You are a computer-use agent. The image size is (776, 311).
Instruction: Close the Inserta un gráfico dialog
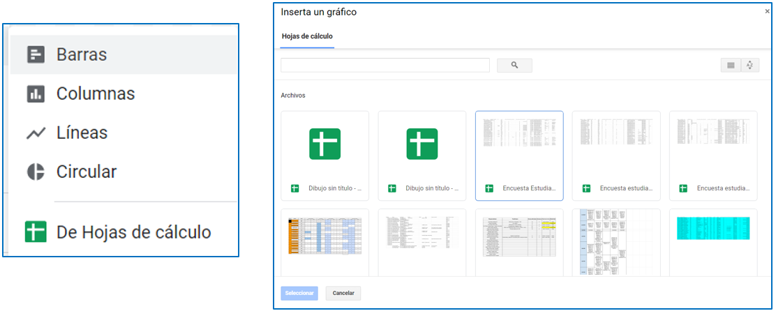(768, 12)
